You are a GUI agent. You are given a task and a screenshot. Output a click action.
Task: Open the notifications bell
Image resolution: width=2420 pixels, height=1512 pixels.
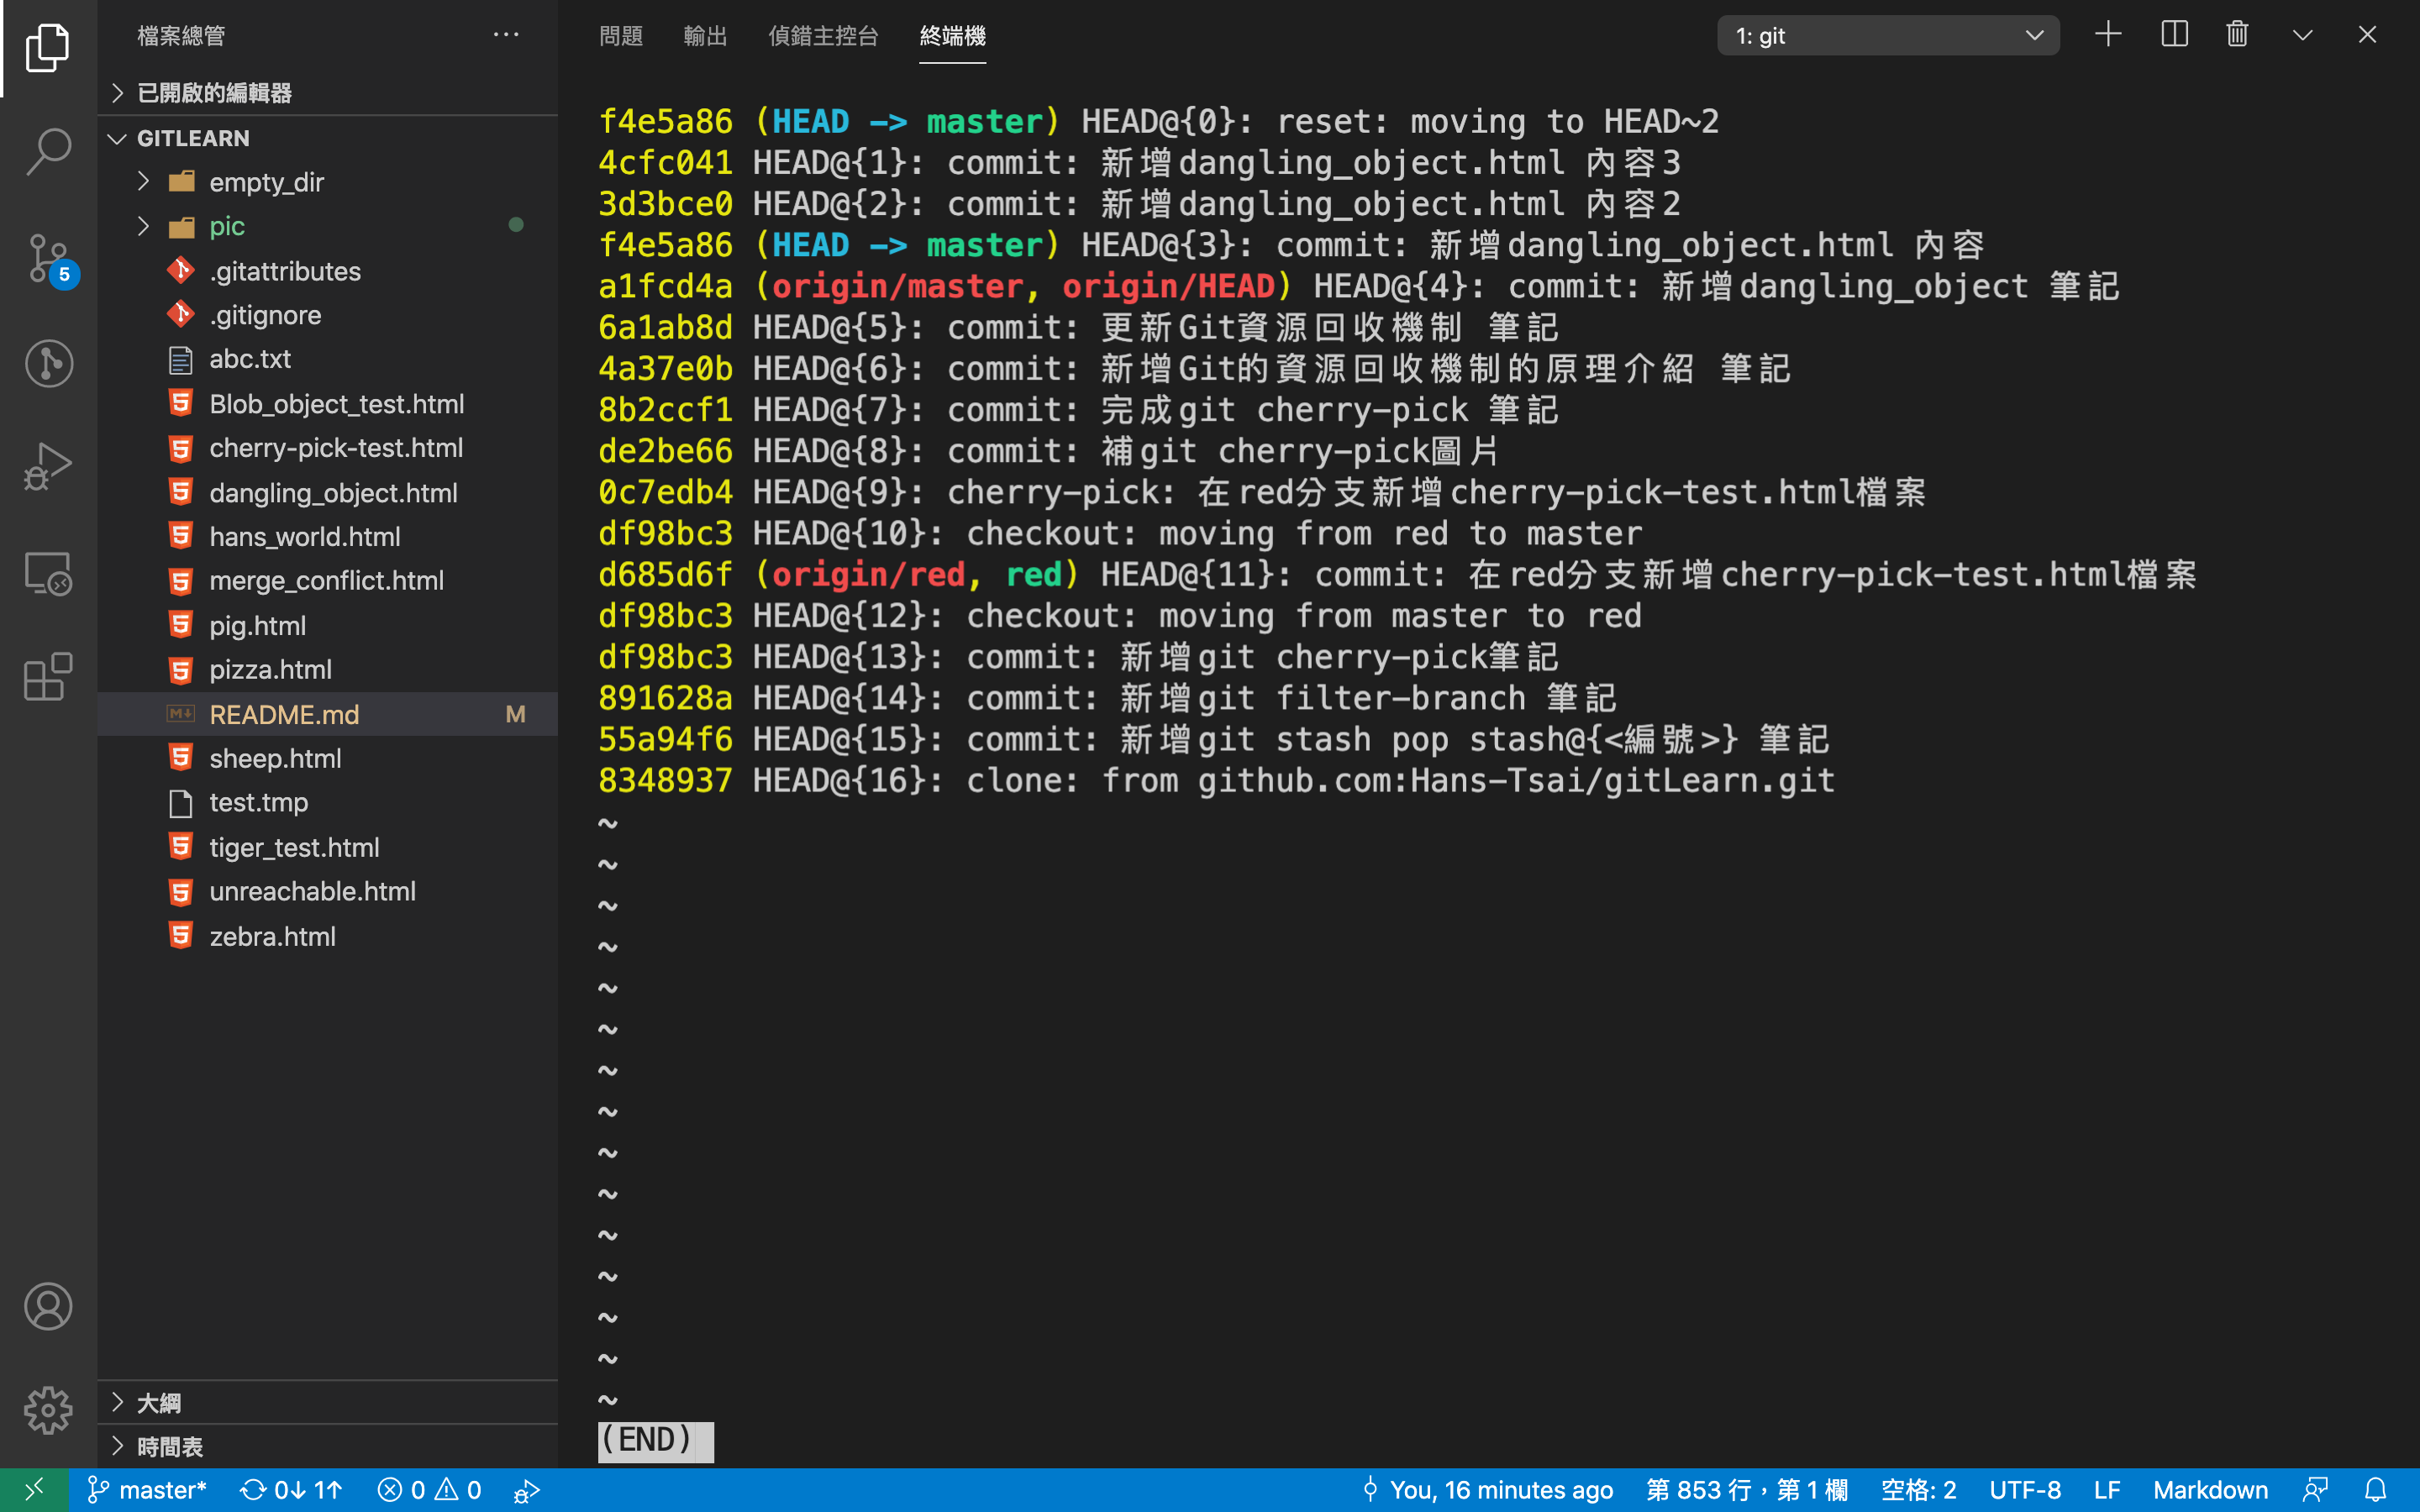(2375, 1490)
